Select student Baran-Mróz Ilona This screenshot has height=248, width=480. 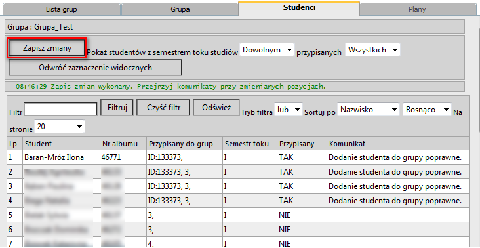(54, 157)
